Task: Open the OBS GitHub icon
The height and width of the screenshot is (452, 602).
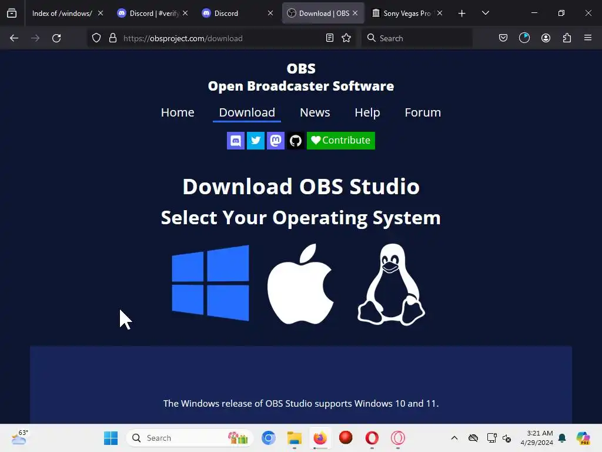Action: coord(296,141)
